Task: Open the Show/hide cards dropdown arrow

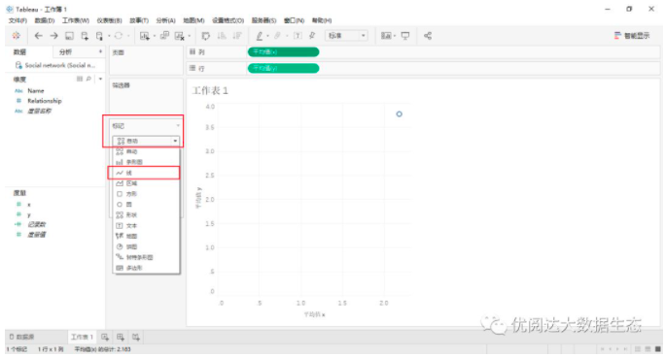Action: 395,36
